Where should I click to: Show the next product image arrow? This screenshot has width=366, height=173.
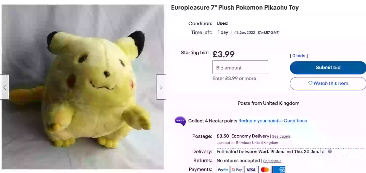point(161,87)
